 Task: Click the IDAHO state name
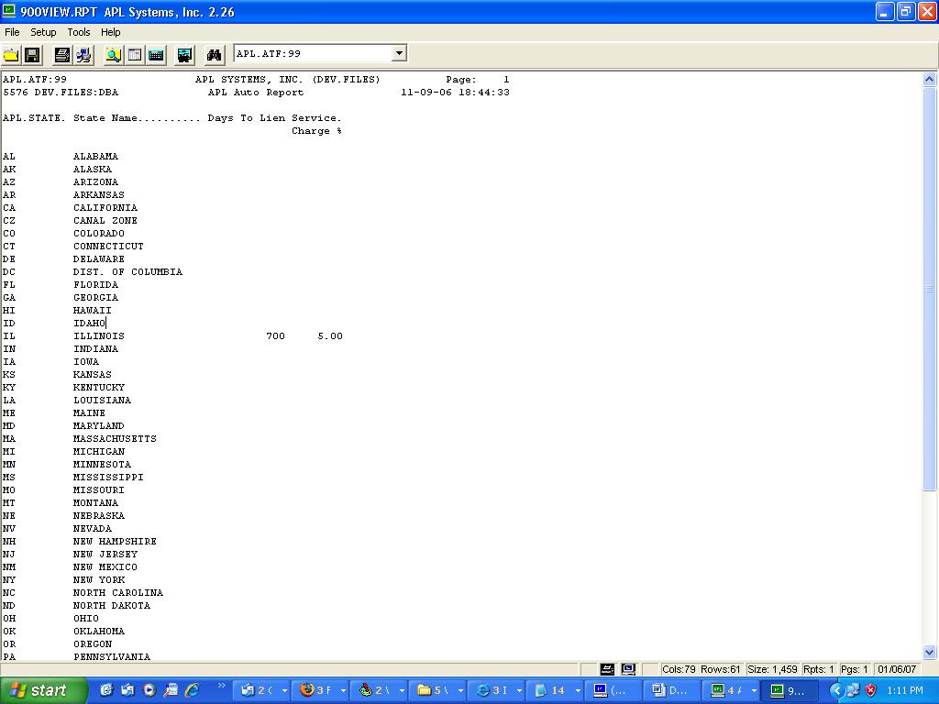coord(89,324)
